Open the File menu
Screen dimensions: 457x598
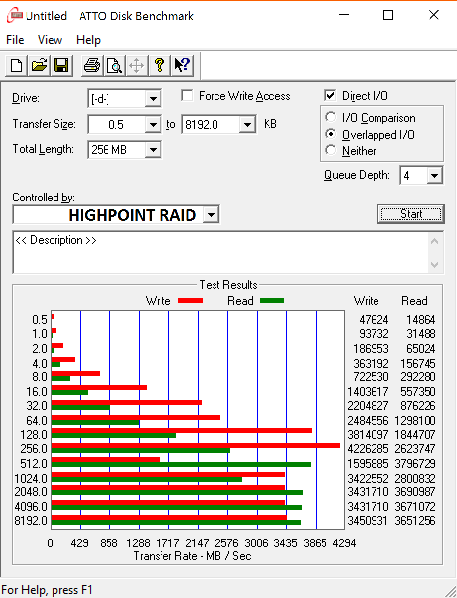pyautogui.click(x=16, y=40)
